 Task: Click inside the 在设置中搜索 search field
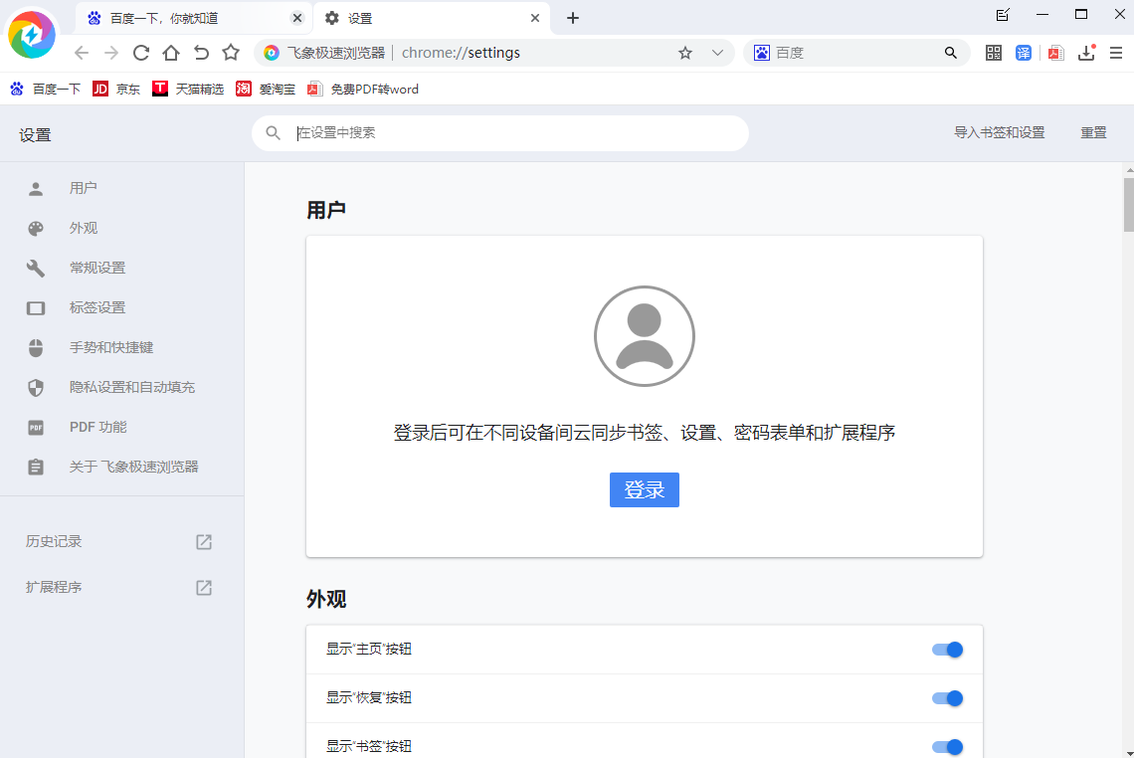[x=497, y=132]
